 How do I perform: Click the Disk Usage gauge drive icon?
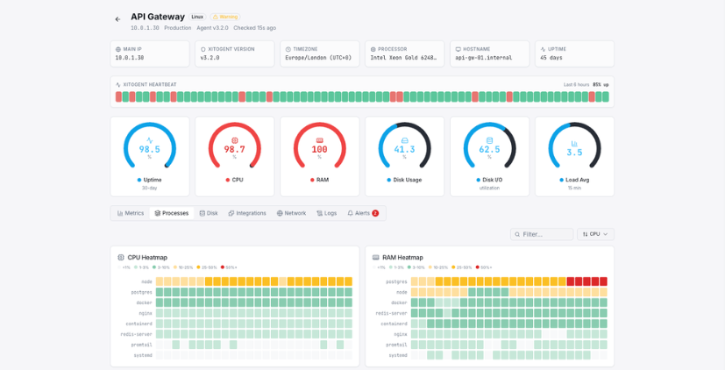tap(404, 140)
